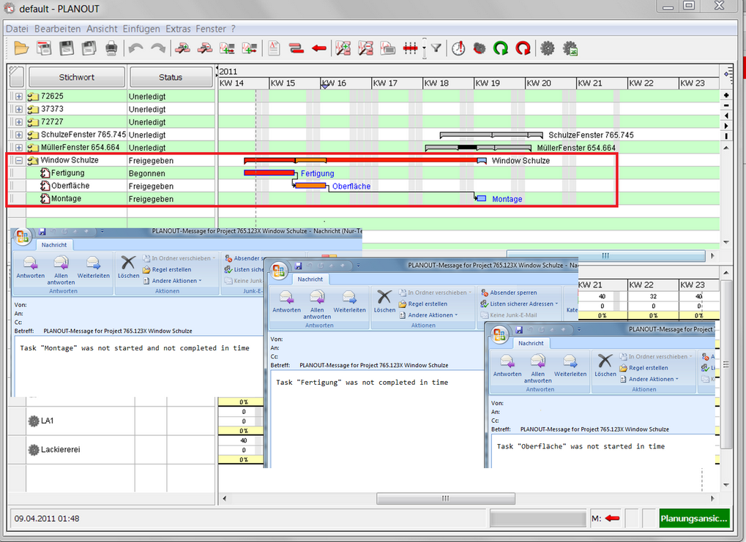The height and width of the screenshot is (542, 746).
Task: Open Andere Aktionen dropdown in the Montage message
Action: click(x=173, y=281)
